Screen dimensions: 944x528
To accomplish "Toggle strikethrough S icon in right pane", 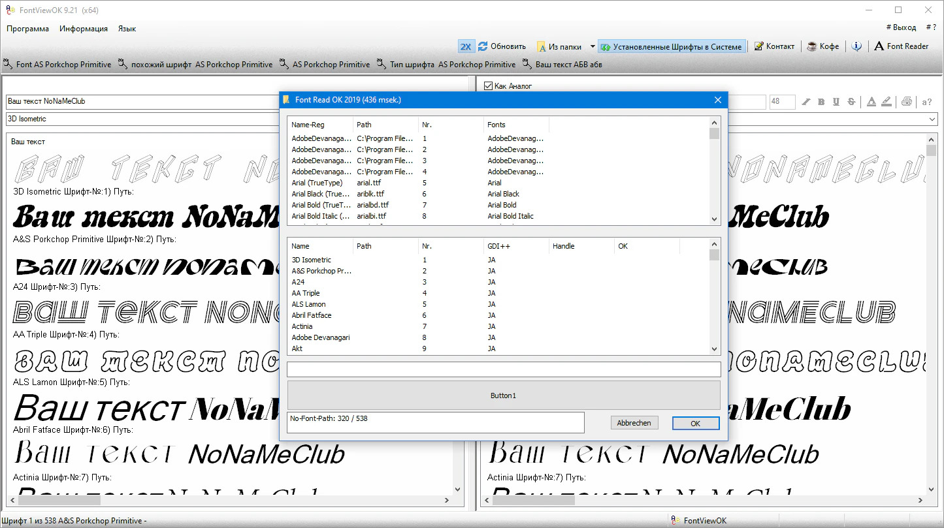I will point(851,102).
